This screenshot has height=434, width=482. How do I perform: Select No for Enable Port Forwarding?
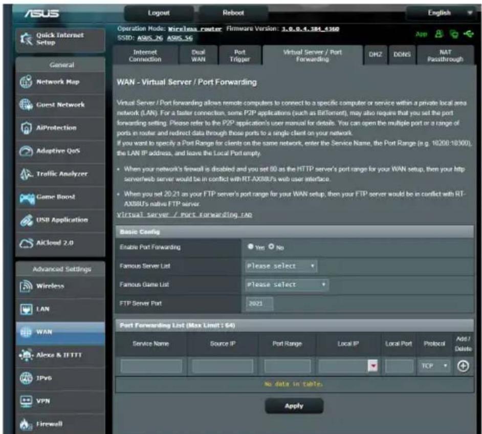click(x=271, y=247)
